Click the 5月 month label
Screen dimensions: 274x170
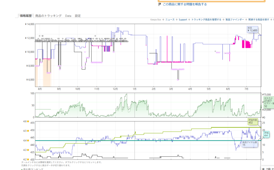[x=209, y=89]
